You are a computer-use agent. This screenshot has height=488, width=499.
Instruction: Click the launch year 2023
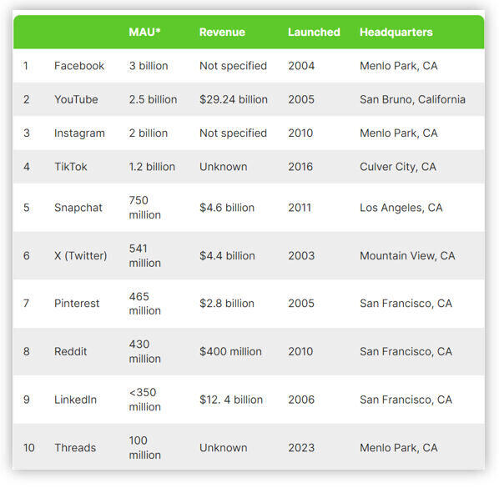coord(301,448)
